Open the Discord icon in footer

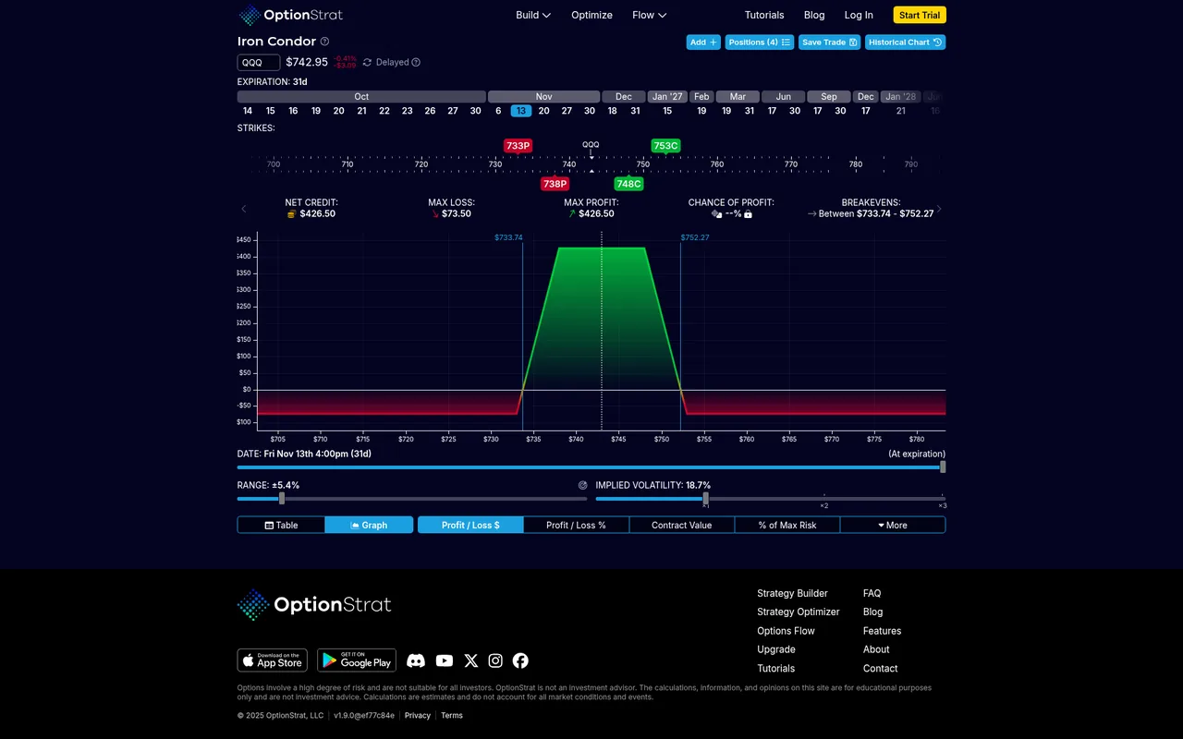[x=416, y=660]
